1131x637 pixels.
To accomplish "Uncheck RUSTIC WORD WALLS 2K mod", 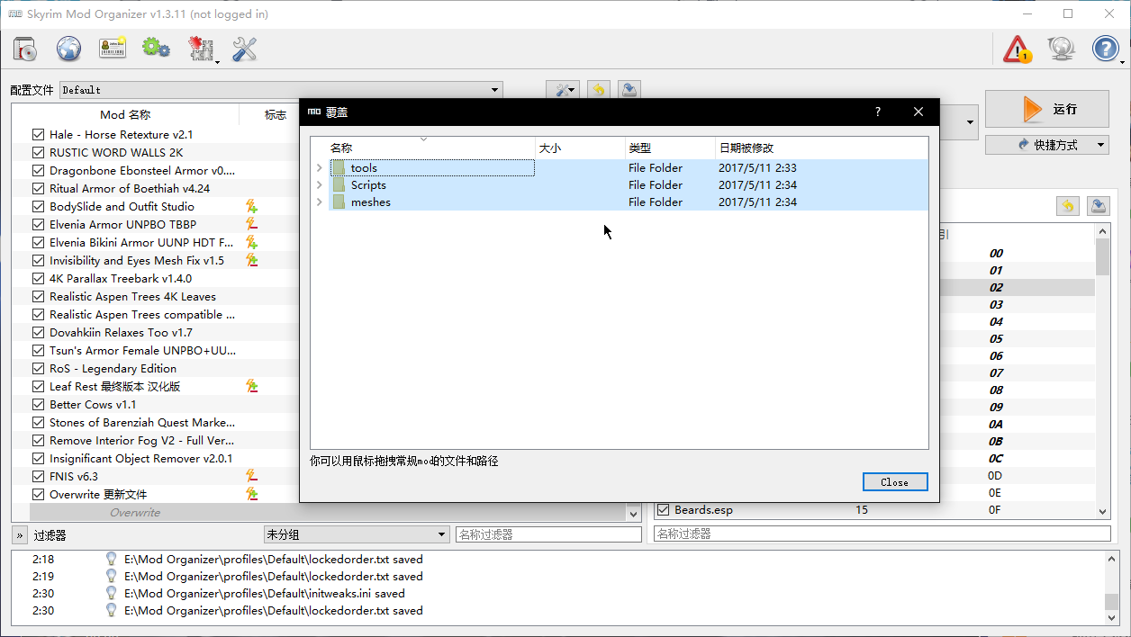I will pos(38,152).
